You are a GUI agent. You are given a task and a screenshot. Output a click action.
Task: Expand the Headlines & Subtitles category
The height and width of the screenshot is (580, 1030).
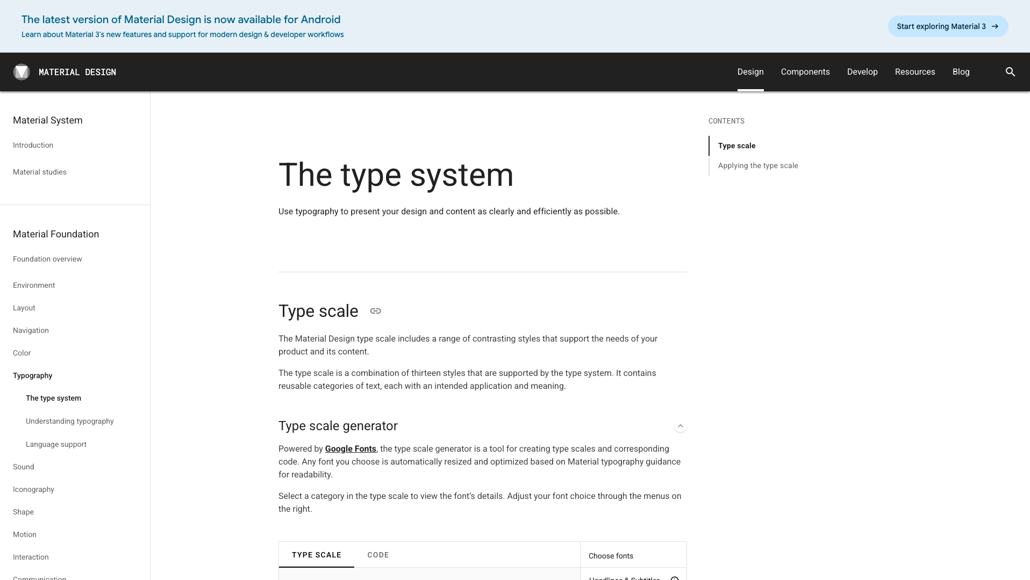coord(624,578)
